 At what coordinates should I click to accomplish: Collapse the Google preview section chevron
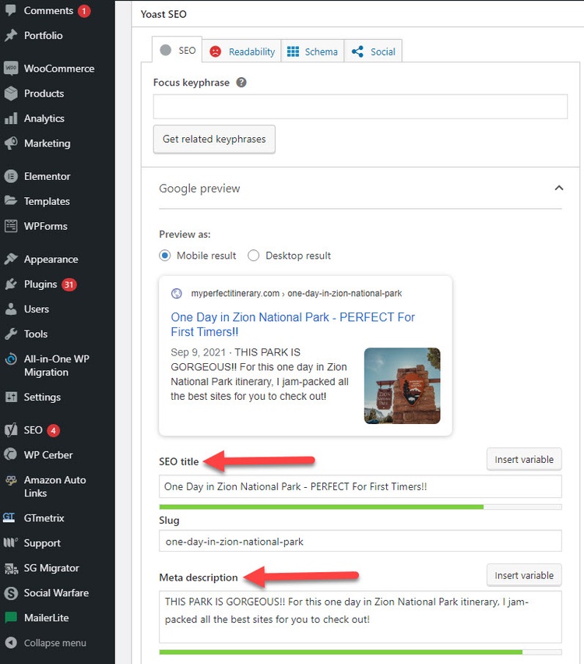pyautogui.click(x=558, y=188)
